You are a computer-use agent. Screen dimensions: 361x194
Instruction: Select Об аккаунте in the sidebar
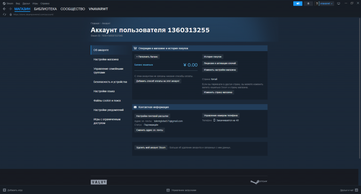tap(110, 50)
